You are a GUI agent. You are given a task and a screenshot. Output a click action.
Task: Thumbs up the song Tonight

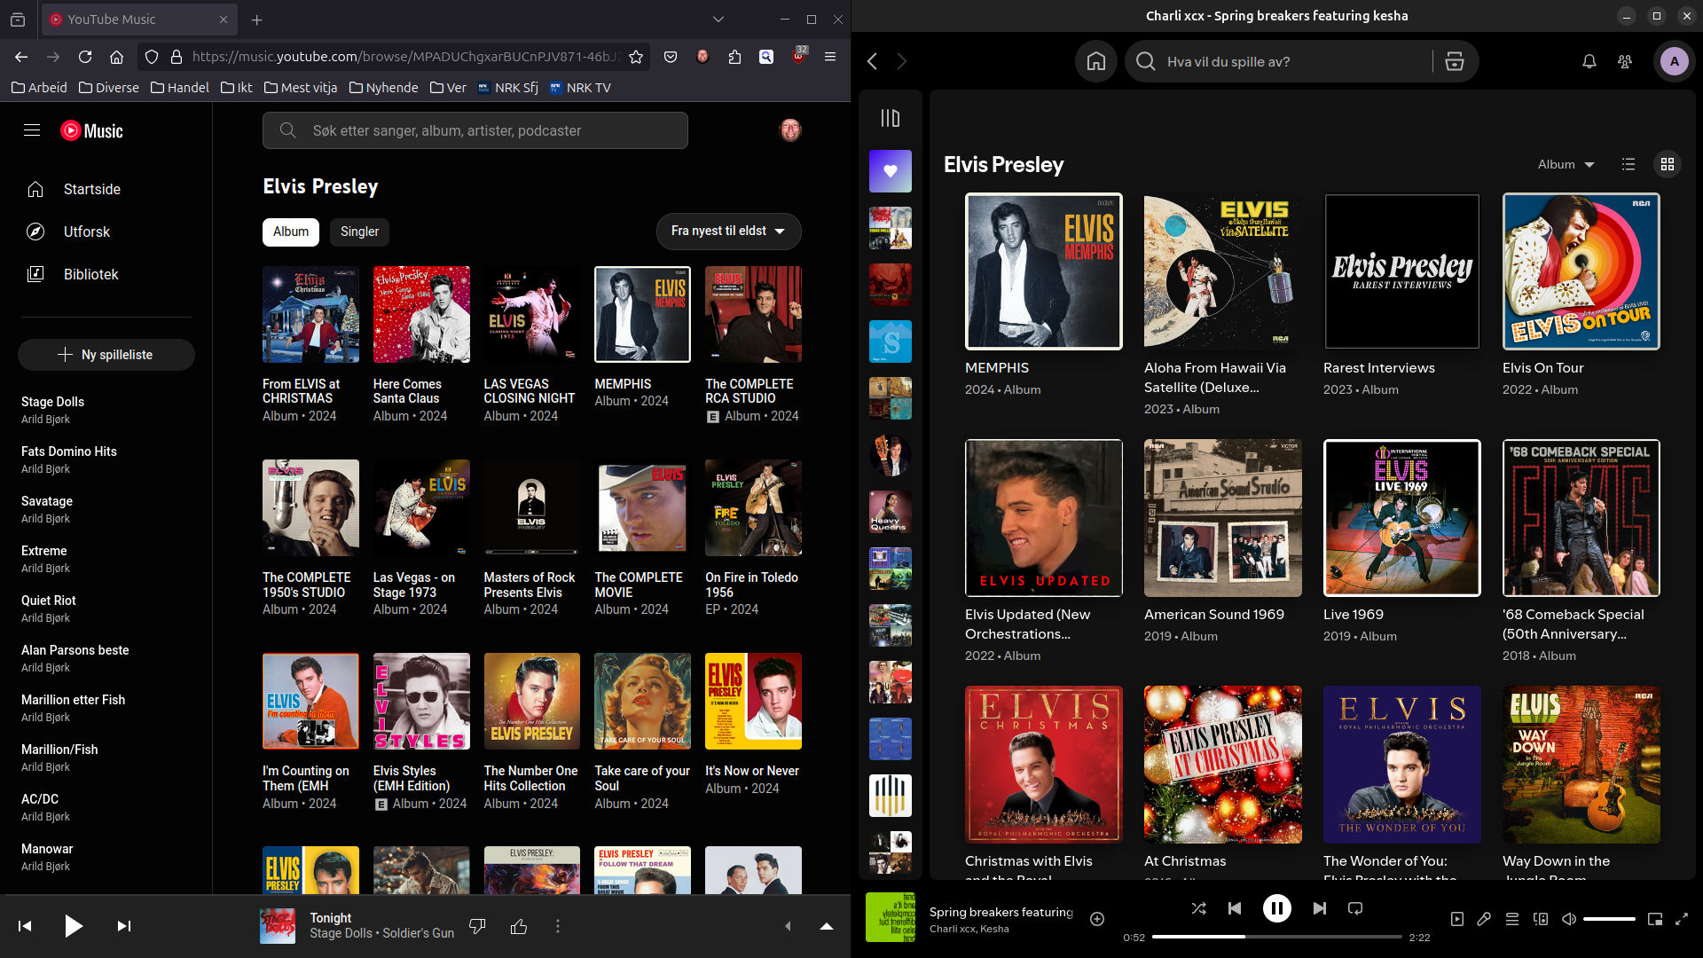click(519, 926)
